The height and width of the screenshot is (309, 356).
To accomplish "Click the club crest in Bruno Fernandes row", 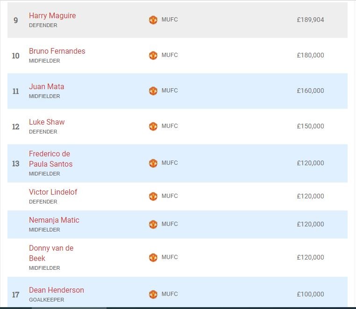I will point(153,56).
